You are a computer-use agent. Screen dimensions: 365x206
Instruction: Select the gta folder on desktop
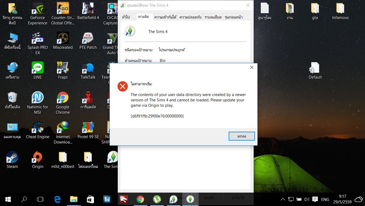point(315,11)
